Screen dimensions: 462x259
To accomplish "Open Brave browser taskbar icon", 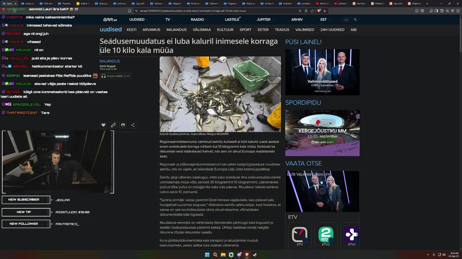I will 247,255.
